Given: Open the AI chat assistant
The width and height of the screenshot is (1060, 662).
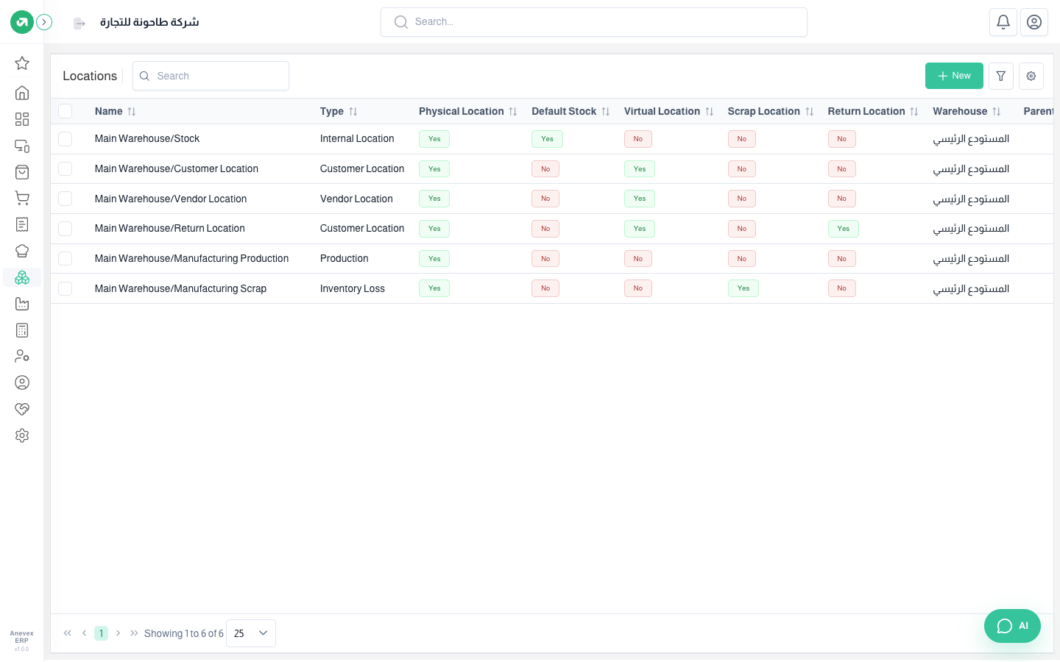Looking at the screenshot, I should tap(1012, 626).
